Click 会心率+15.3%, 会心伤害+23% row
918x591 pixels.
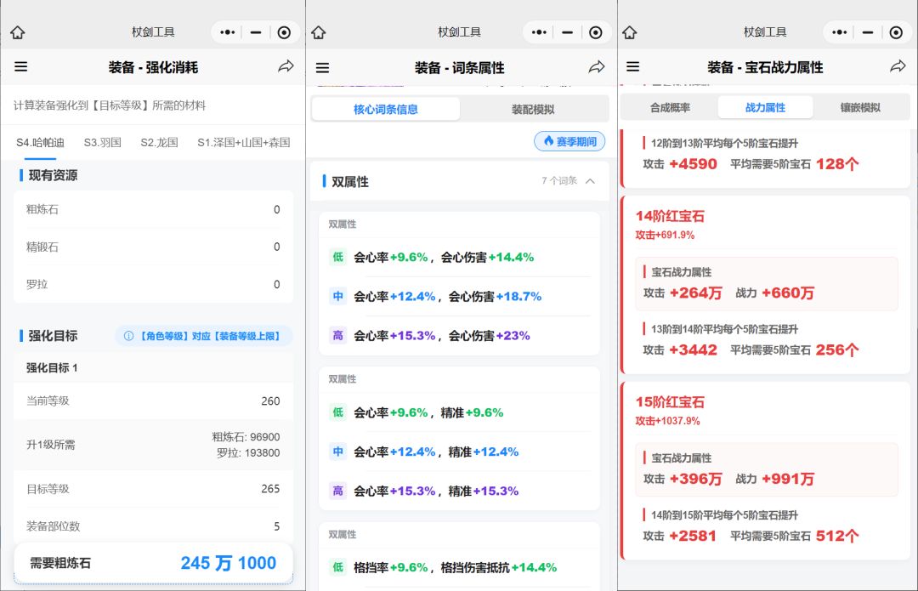[x=460, y=336]
